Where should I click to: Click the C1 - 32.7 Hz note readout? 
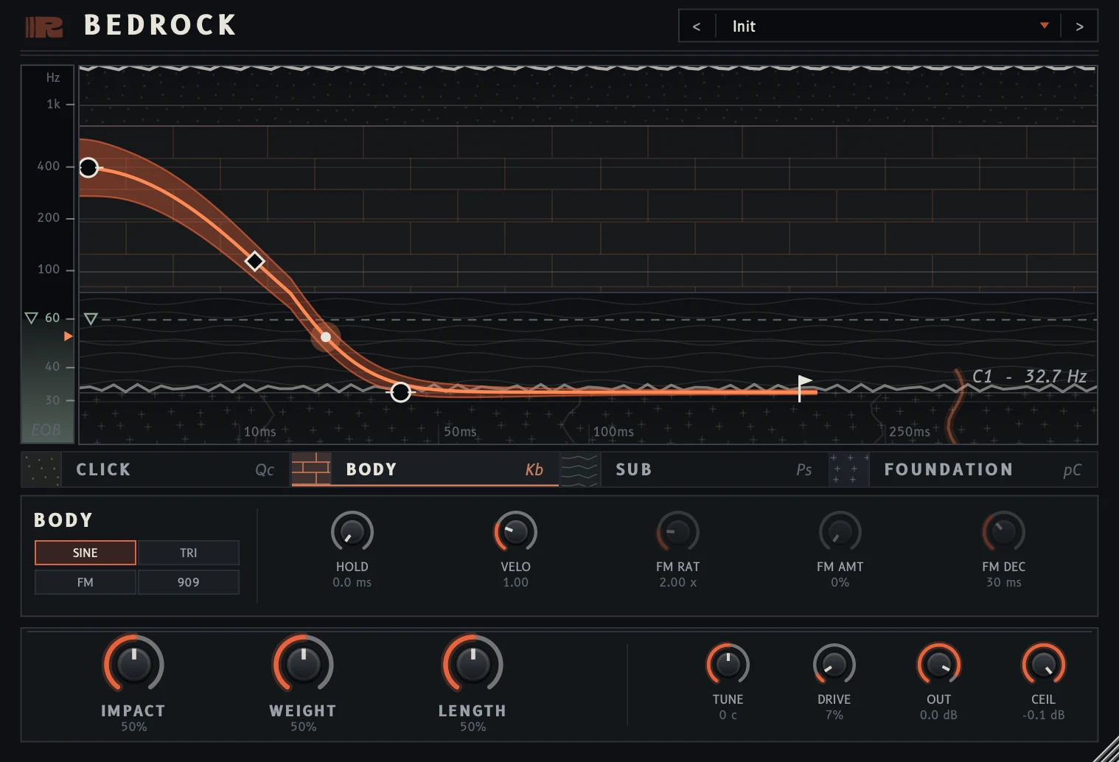[1030, 377]
